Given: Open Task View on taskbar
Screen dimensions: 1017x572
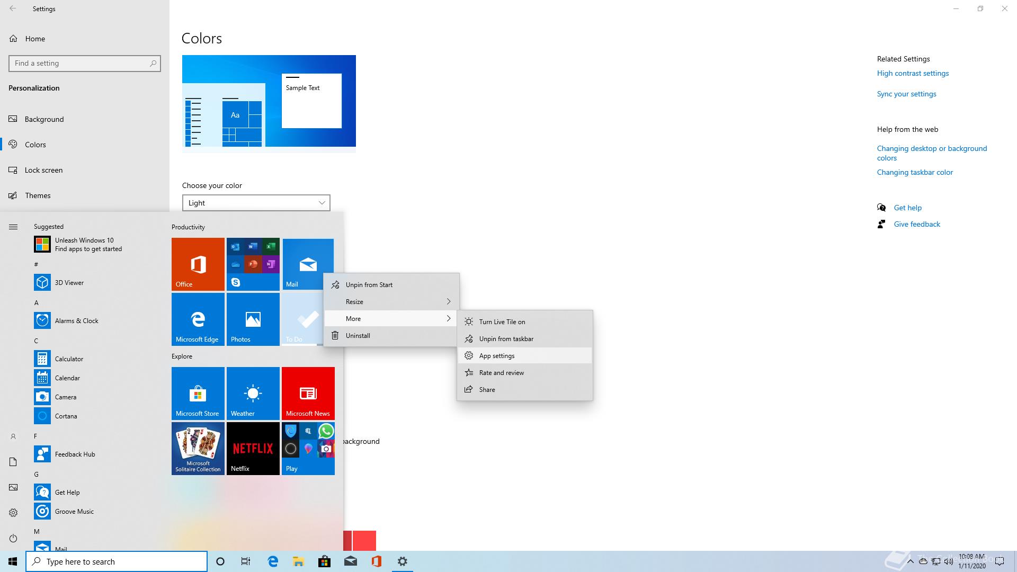Looking at the screenshot, I should point(246,561).
